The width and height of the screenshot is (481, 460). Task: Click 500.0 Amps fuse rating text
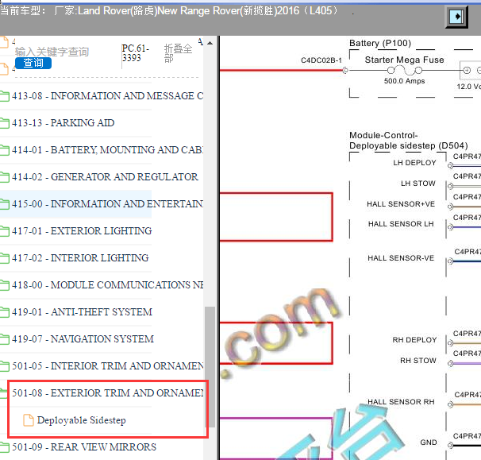pyautogui.click(x=404, y=81)
